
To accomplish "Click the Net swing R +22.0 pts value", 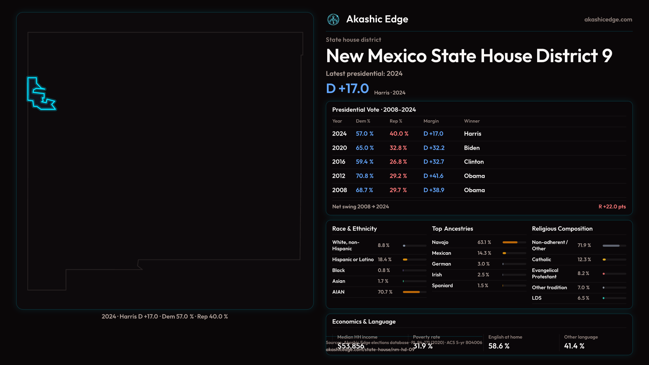I will 612,206.
